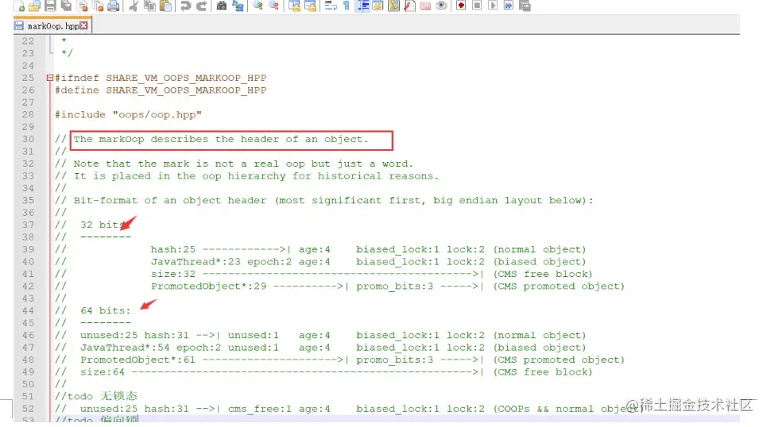Click 'The markOop describes the header of an object.' comment

221,139
